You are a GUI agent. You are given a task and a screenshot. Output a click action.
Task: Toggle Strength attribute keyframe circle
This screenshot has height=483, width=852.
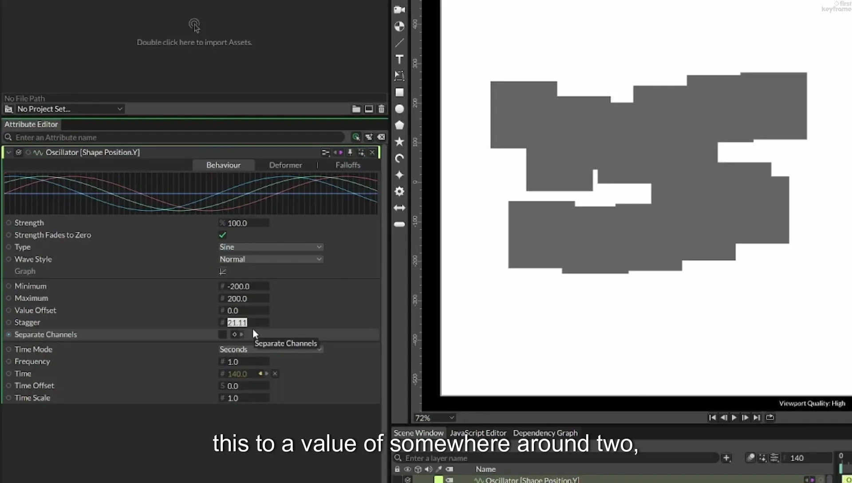coord(8,223)
